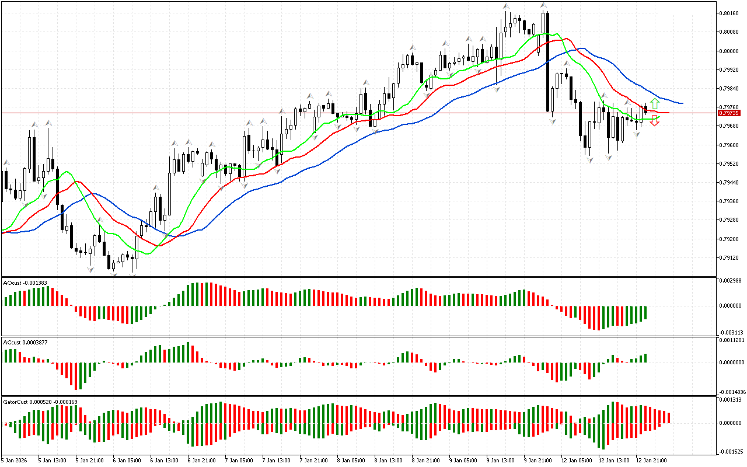Screen dimensions: 747x467
Task: Select the green Alligator line's right end
Action: (658, 117)
